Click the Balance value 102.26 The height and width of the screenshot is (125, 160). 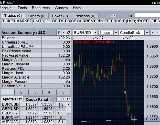coord(64,38)
